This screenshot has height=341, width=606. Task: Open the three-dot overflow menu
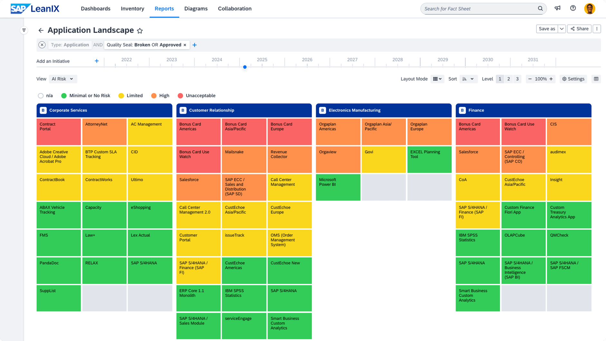coord(597,29)
